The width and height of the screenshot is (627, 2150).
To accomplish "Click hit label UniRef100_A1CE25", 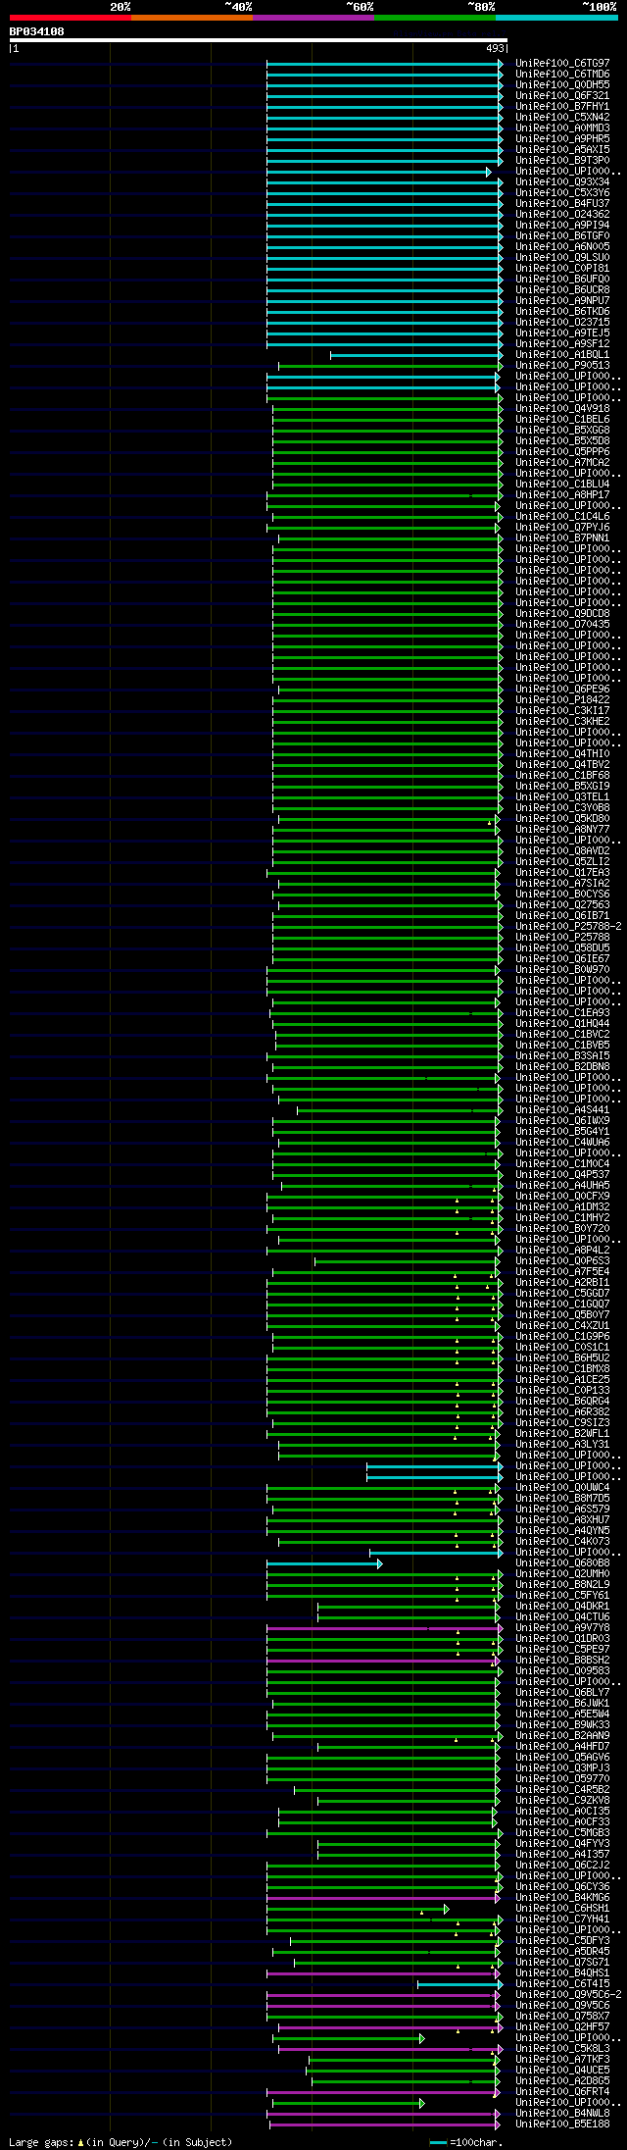I will tap(562, 1380).
